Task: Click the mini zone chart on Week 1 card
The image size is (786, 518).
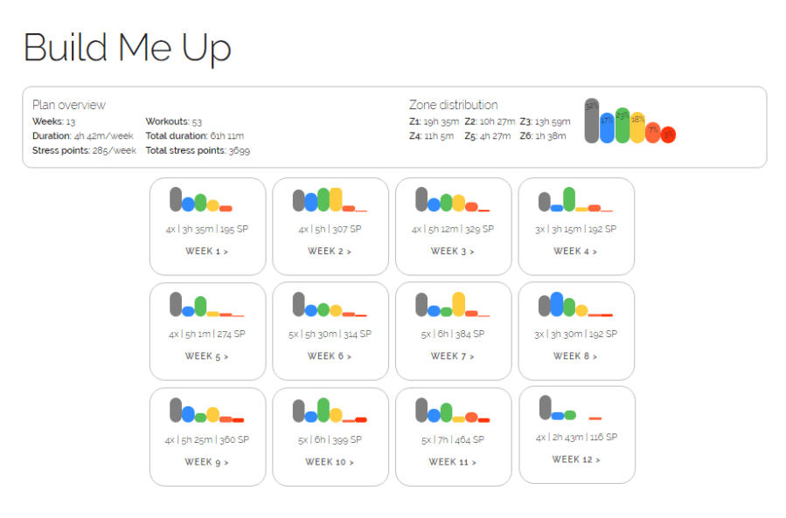Action: click(200, 199)
